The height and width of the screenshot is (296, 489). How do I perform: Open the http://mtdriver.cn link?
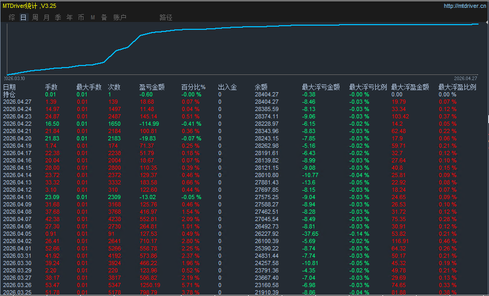coord(465,6)
